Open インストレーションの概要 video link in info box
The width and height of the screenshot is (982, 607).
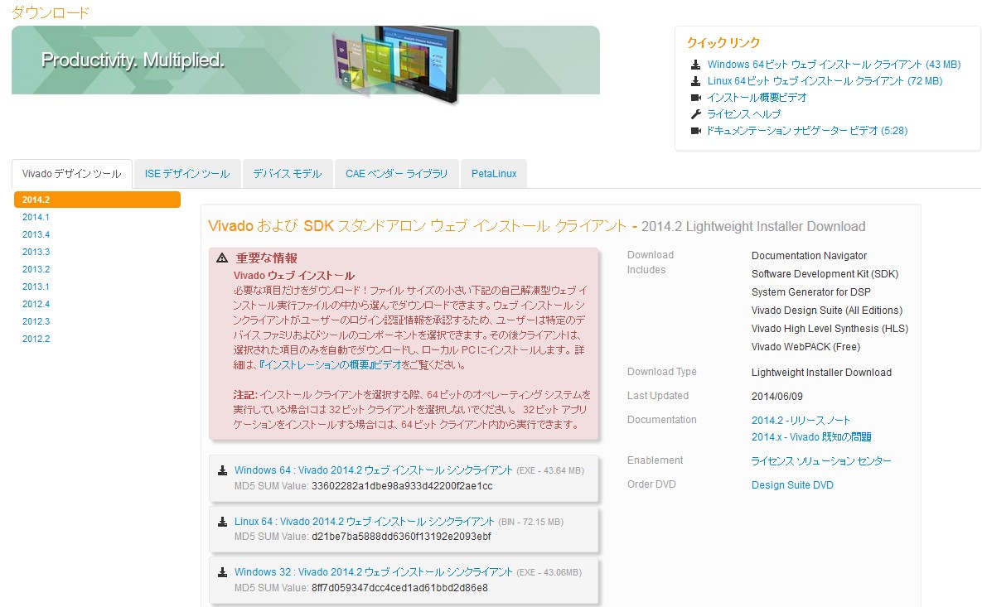(x=330, y=365)
